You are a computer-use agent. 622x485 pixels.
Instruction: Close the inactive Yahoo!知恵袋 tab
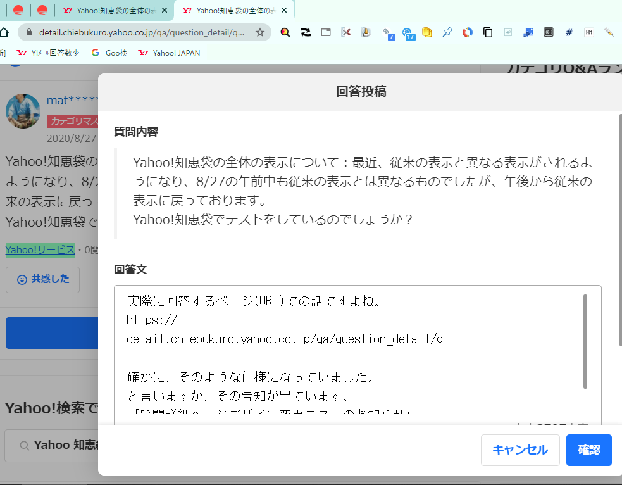coord(165,10)
